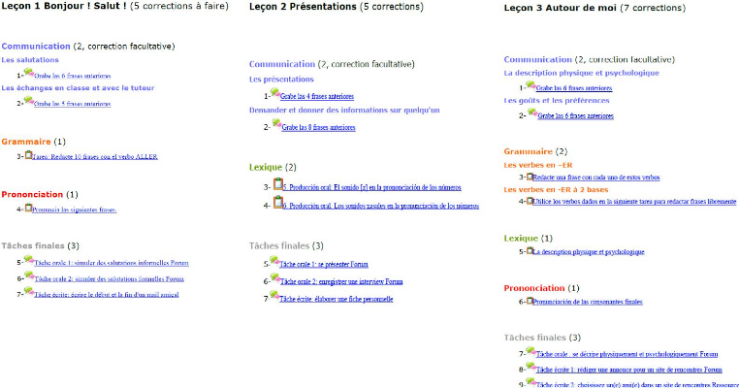
Task: Open Grabe las 8 frases anteriores link
Action: pos(319,127)
